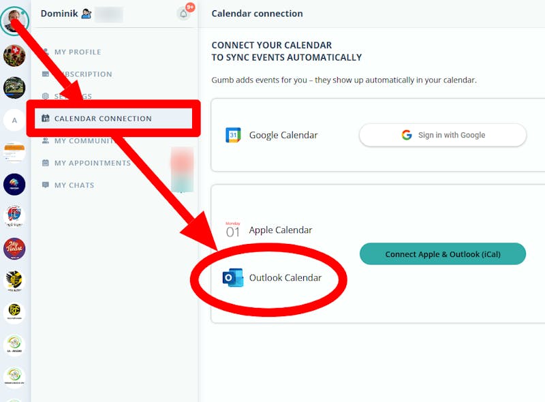Select the community avatar with letter A
This screenshot has height=402, width=545.
tap(14, 121)
